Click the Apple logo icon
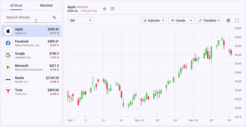 [8, 31]
